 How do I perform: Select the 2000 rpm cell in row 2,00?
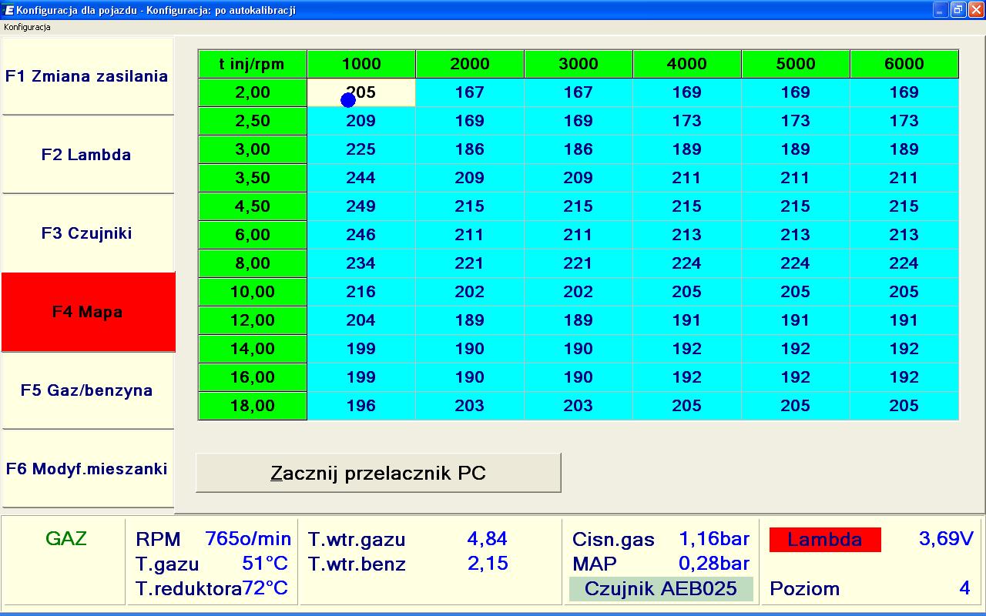470,92
